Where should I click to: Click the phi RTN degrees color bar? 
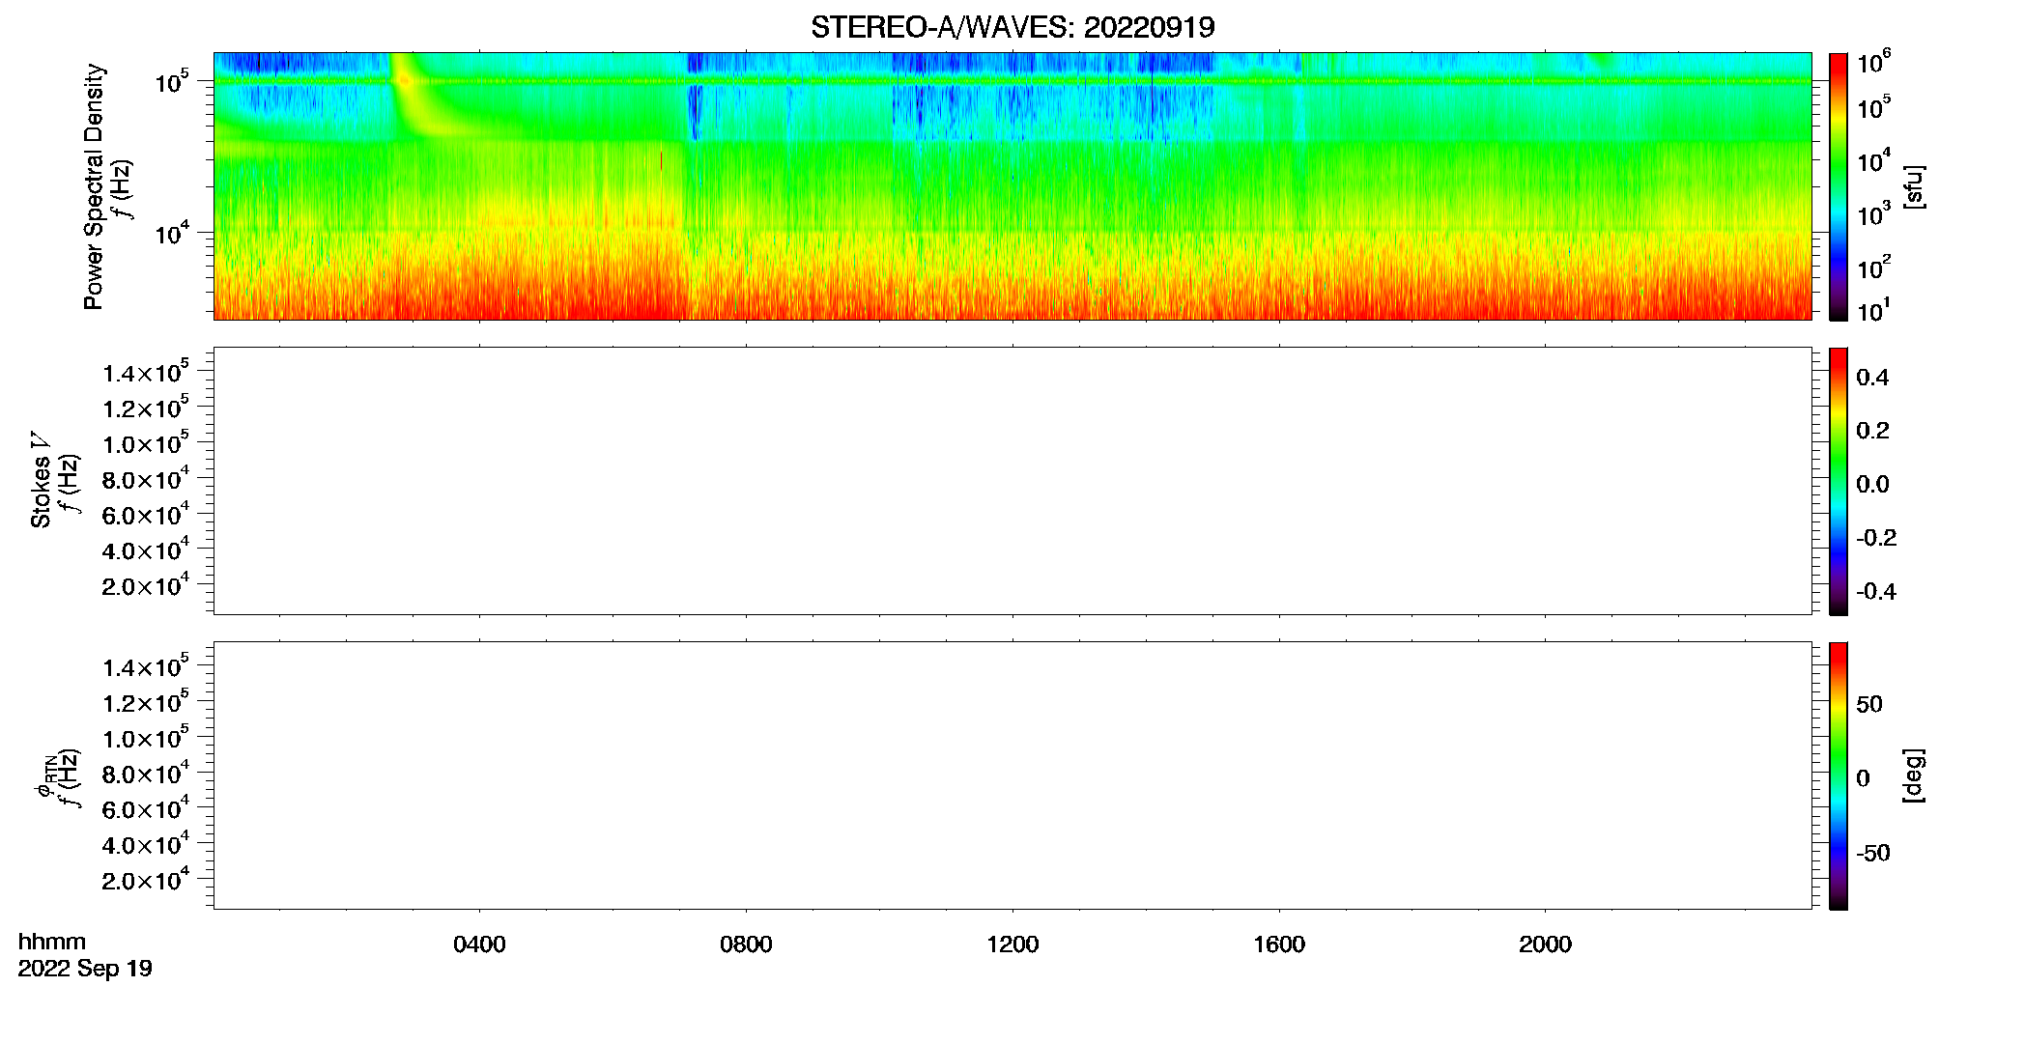click(1838, 775)
